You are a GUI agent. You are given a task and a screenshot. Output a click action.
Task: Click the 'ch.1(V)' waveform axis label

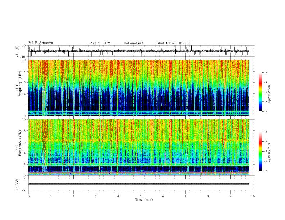17,51
